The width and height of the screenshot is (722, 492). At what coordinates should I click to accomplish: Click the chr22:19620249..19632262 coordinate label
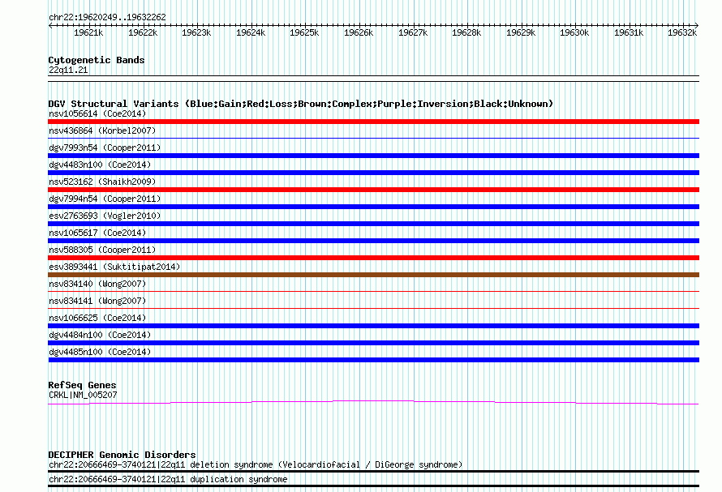[107, 17]
